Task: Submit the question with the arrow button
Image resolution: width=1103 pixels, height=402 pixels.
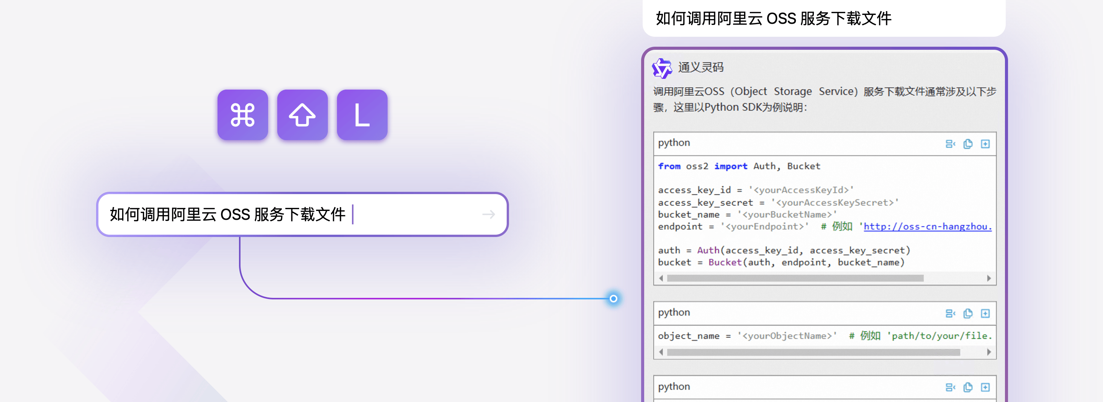Action: click(489, 214)
